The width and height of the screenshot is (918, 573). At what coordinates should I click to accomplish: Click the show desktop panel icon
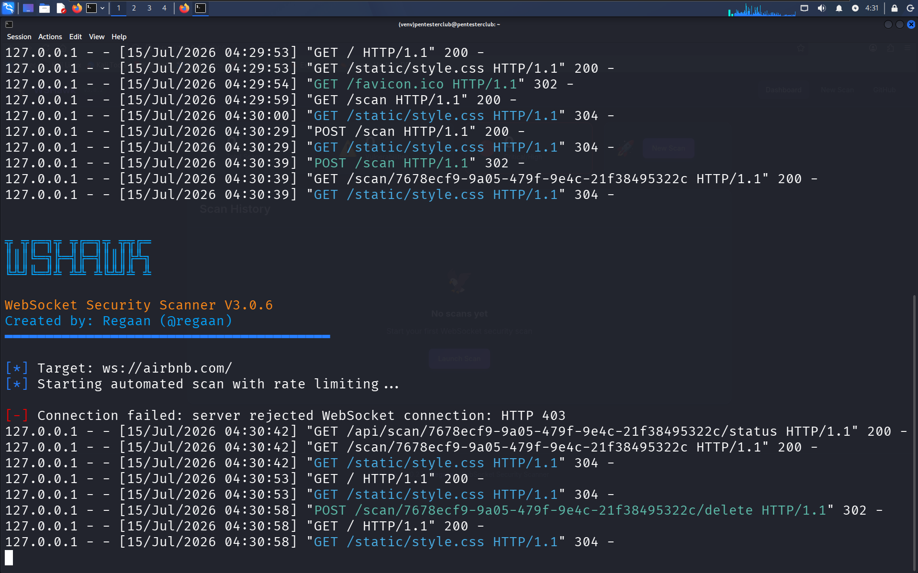pos(28,8)
